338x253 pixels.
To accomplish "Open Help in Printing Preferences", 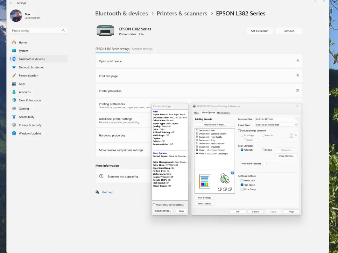I will click(x=291, y=212).
